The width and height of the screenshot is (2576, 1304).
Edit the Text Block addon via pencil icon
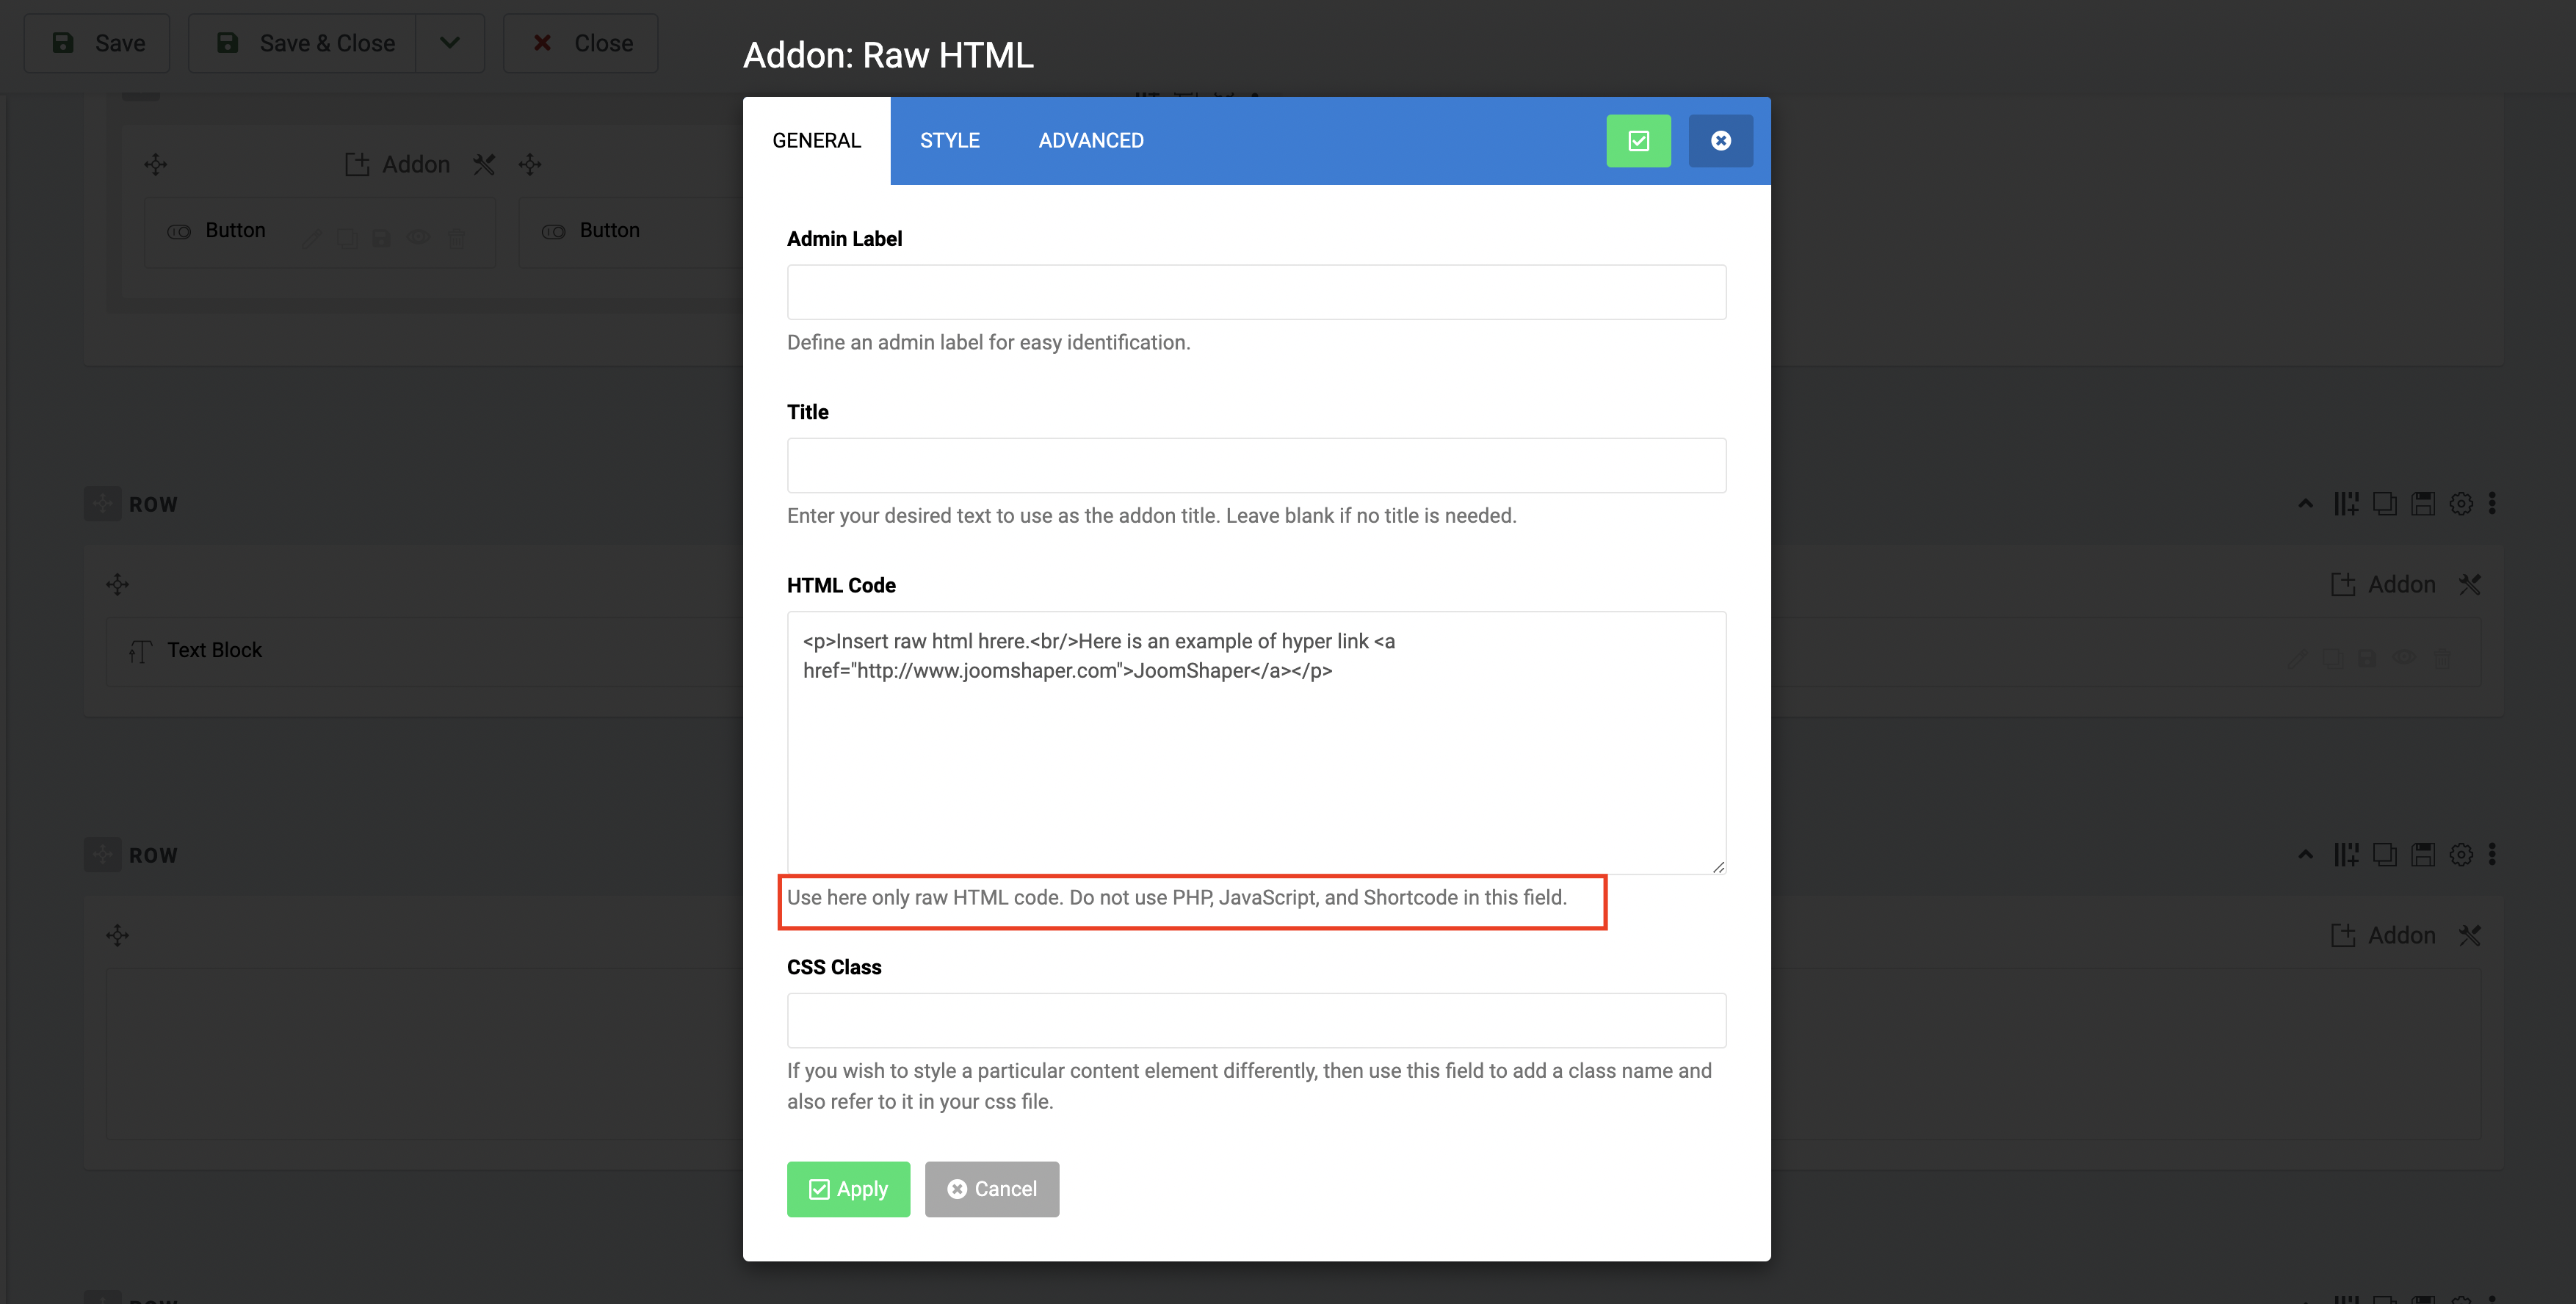(2297, 658)
